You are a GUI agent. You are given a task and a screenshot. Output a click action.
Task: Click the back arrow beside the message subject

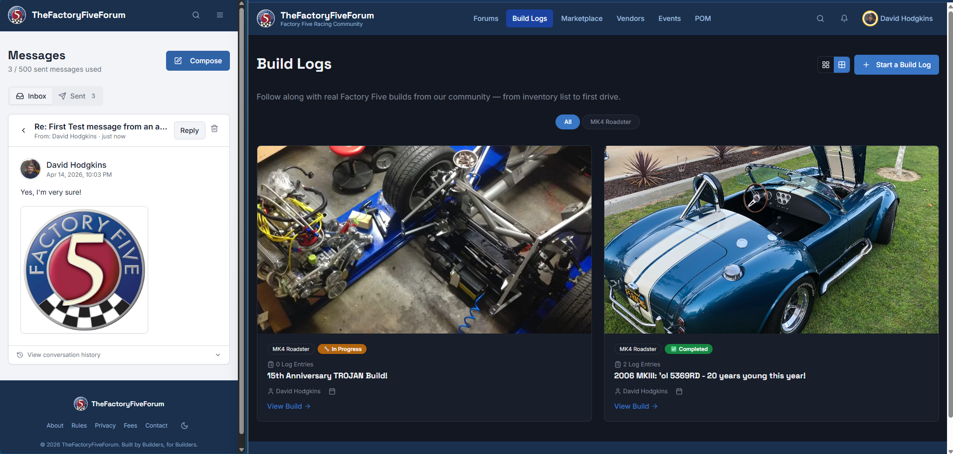point(23,130)
